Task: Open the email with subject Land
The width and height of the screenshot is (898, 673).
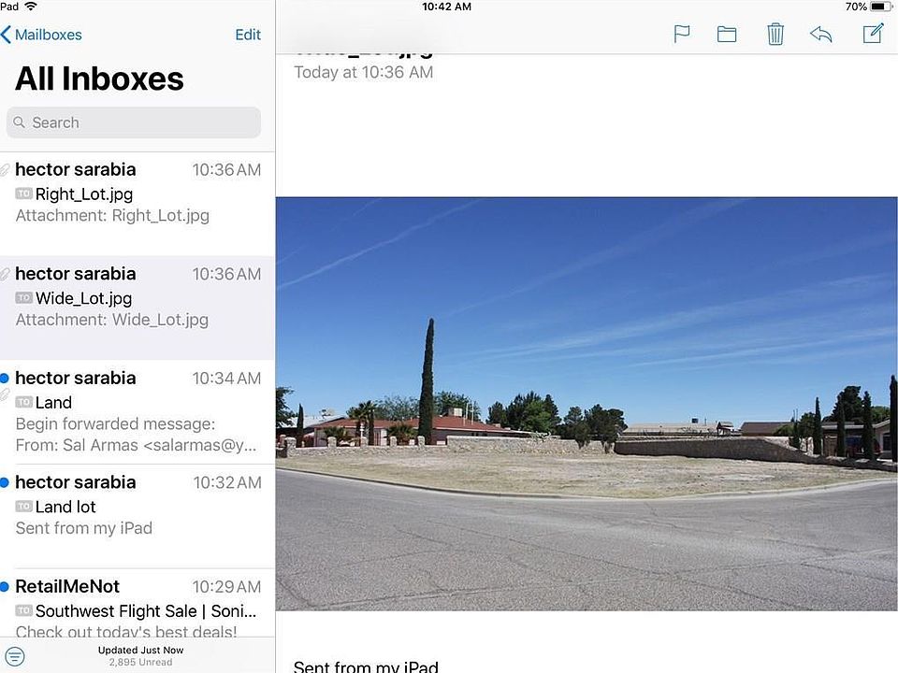Action: click(138, 412)
